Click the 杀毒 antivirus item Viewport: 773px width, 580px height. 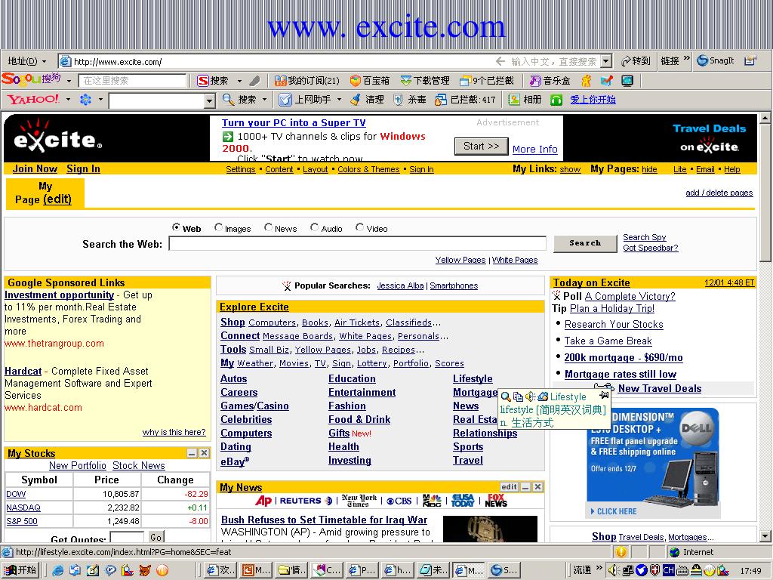pyautogui.click(x=410, y=99)
